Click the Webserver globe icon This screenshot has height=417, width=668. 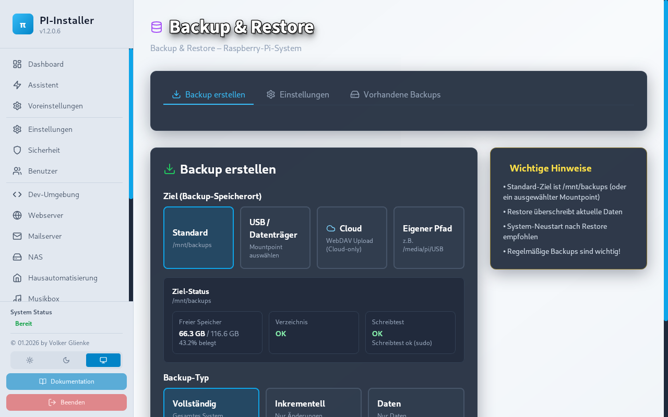click(17, 215)
